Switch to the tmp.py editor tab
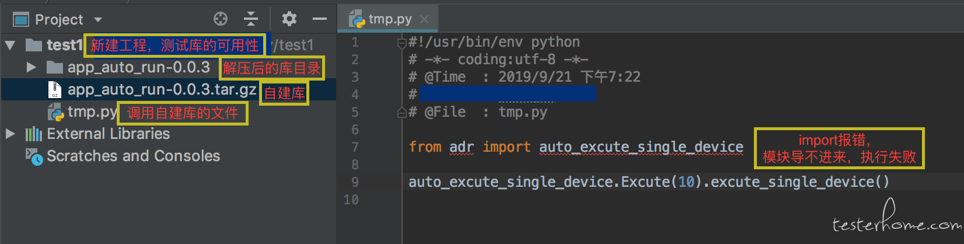The width and height of the screenshot is (964, 244). pos(390,19)
